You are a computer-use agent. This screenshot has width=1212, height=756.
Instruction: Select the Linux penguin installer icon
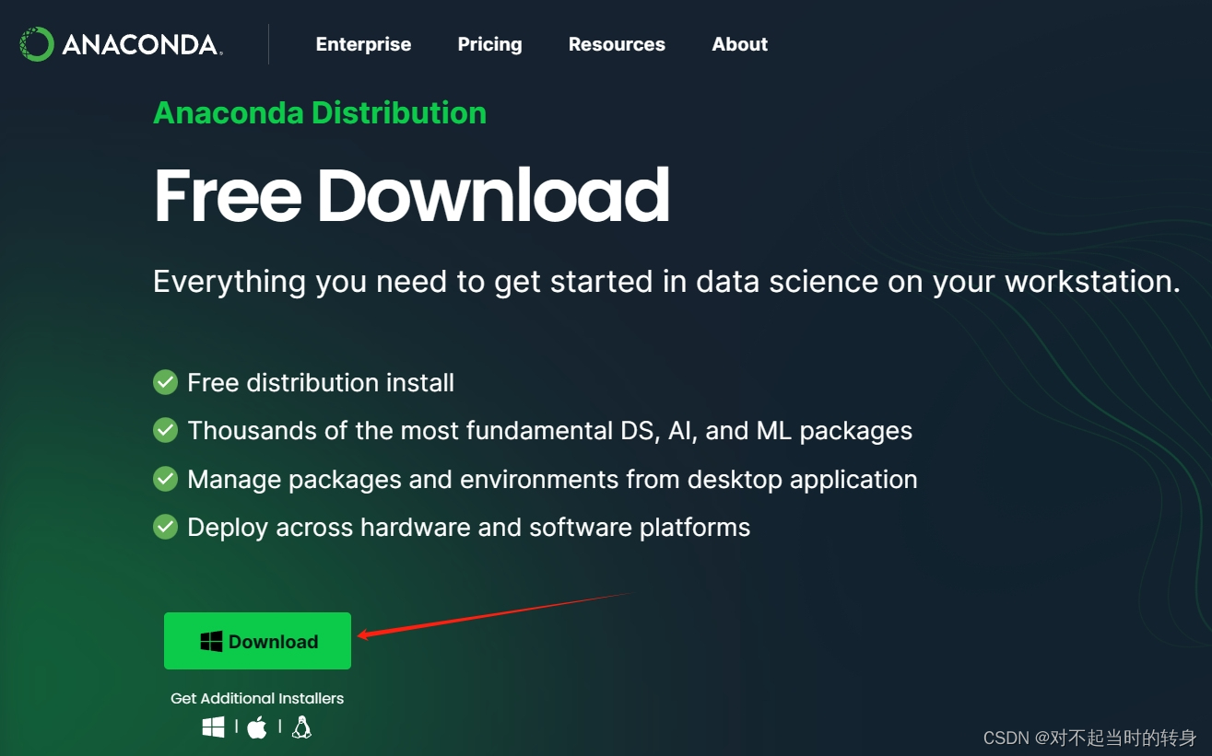coord(301,727)
